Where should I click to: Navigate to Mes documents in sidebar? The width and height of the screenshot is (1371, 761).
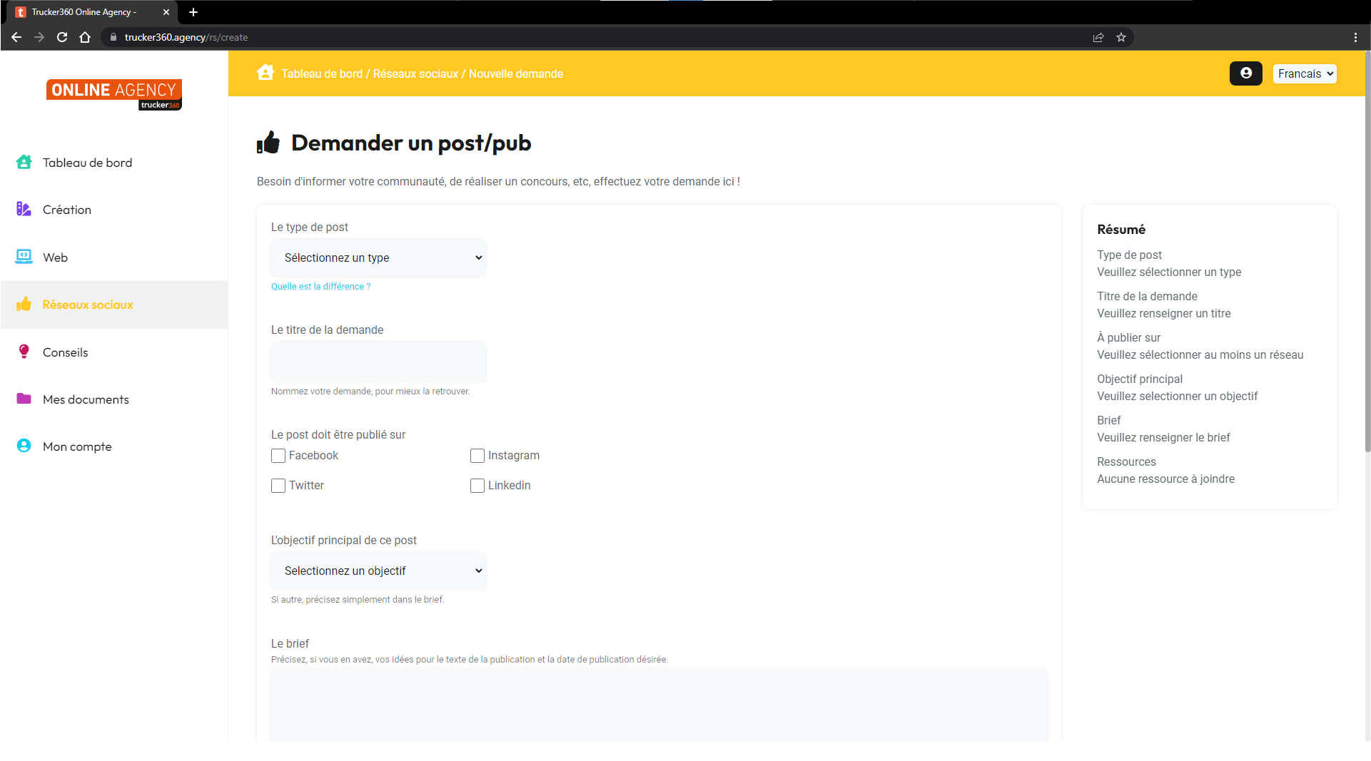[86, 399]
